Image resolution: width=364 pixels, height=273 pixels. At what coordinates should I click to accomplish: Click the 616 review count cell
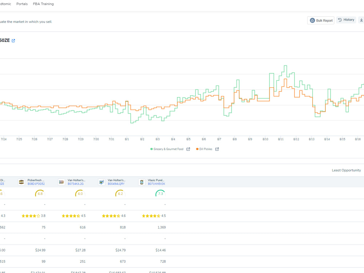click(83, 227)
